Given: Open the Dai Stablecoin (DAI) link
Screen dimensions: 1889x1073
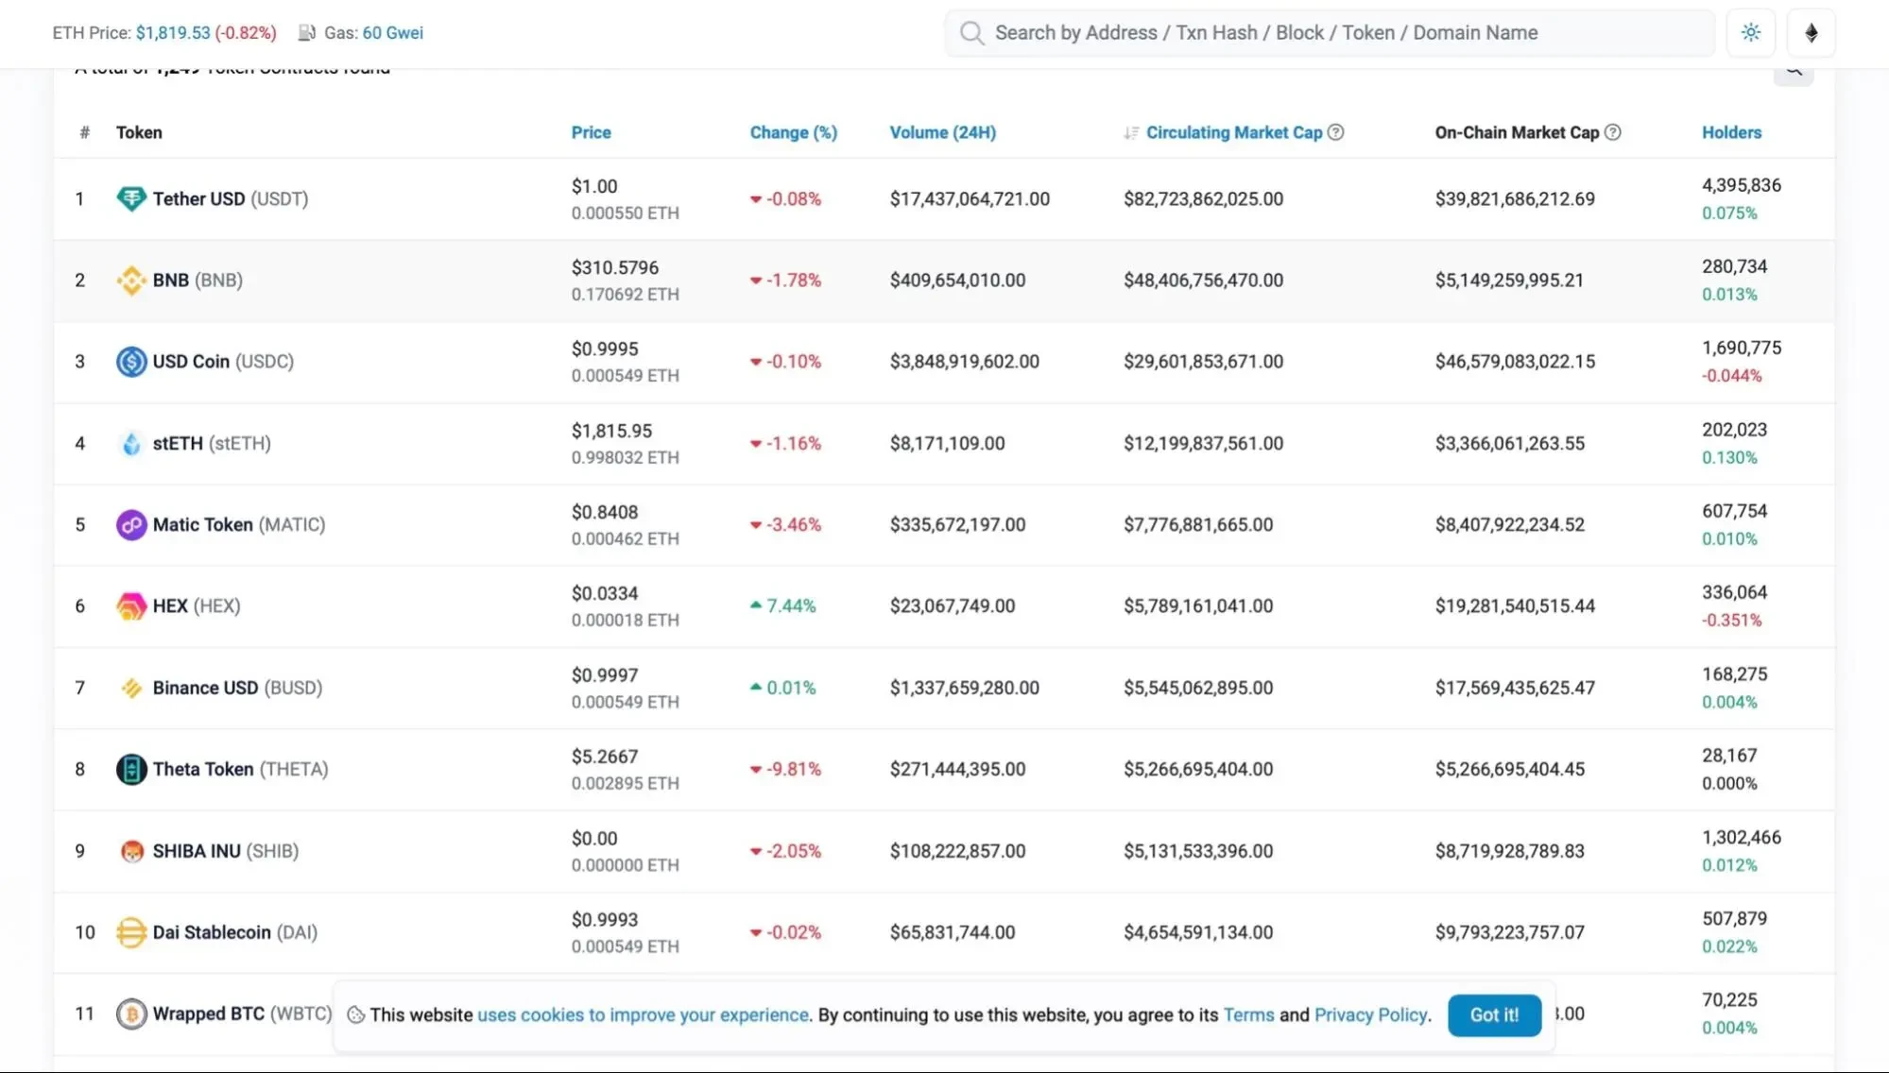Looking at the screenshot, I should pos(235,933).
